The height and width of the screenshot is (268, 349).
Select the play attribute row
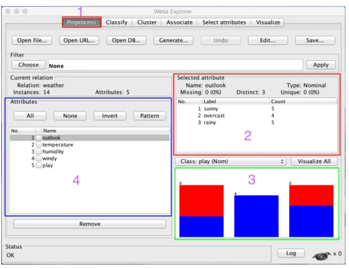[x=90, y=165]
